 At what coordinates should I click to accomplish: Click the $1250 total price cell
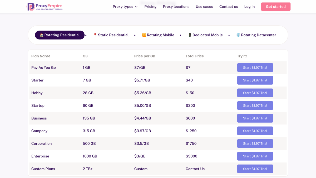tap(191, 131)
